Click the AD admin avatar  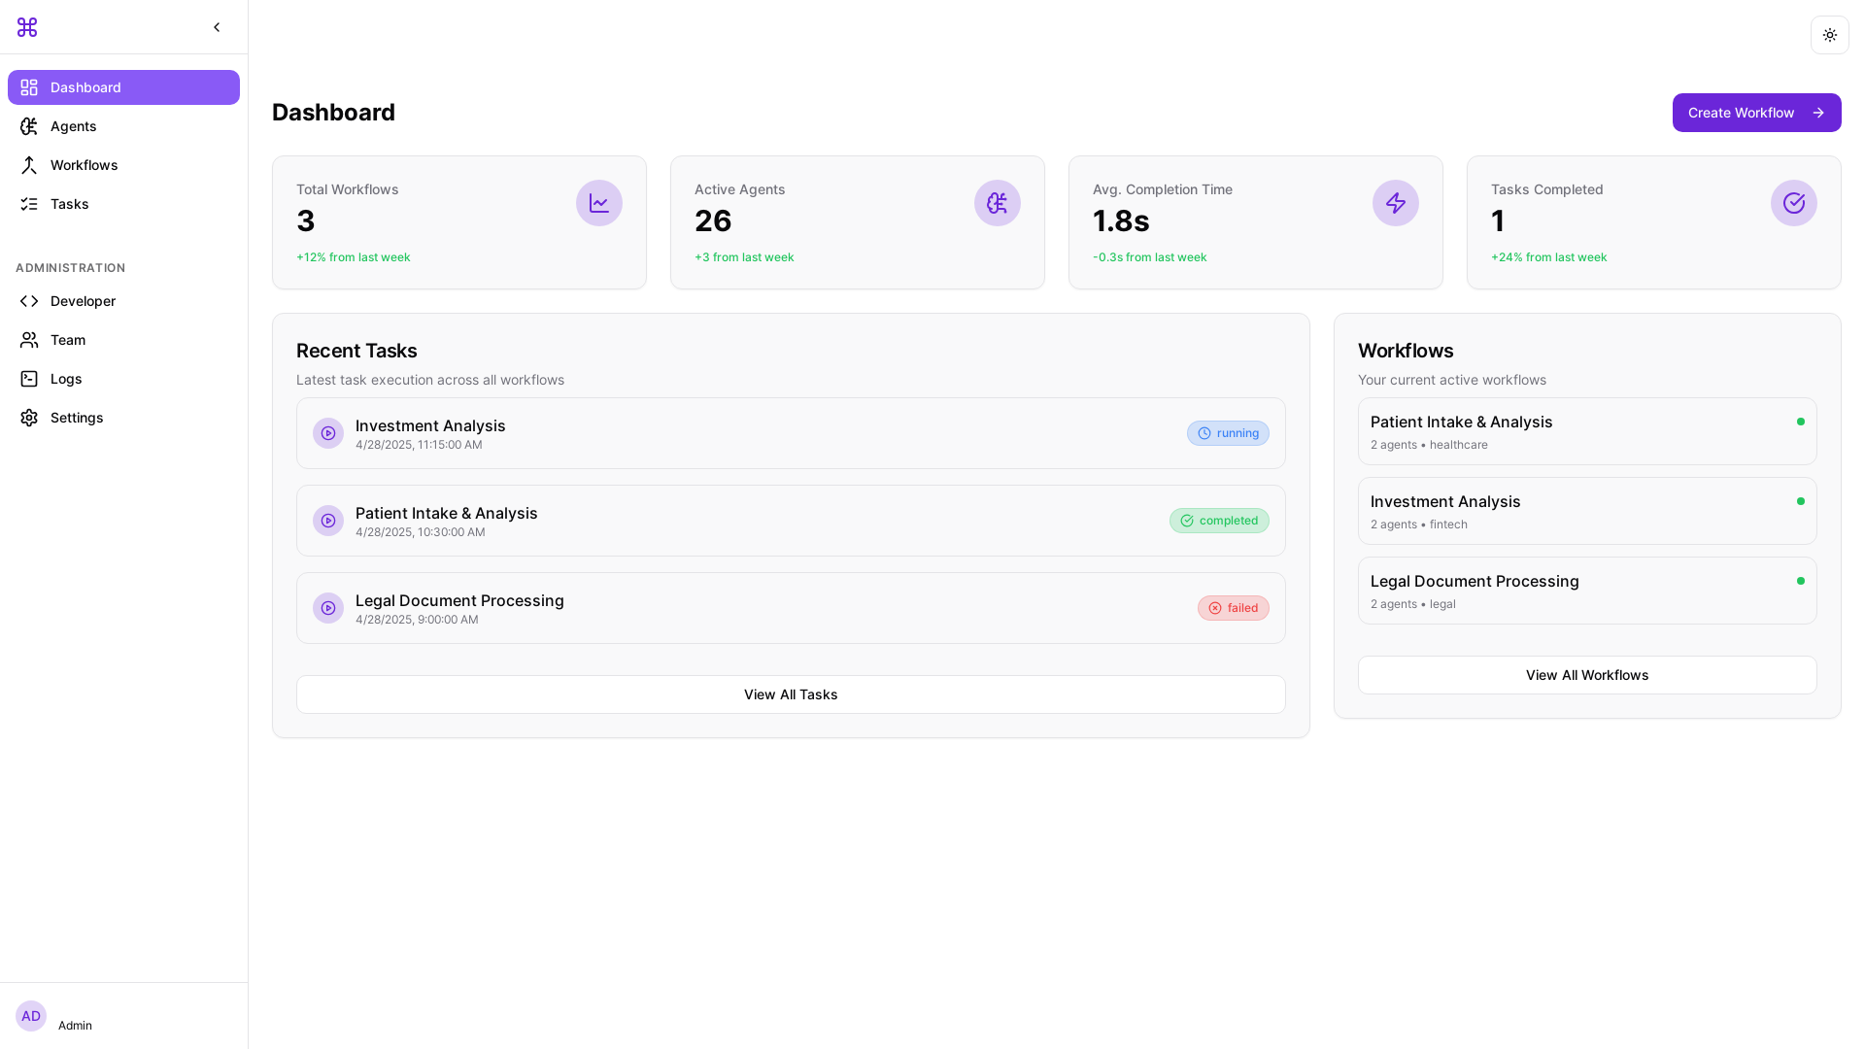(31, 1016)
